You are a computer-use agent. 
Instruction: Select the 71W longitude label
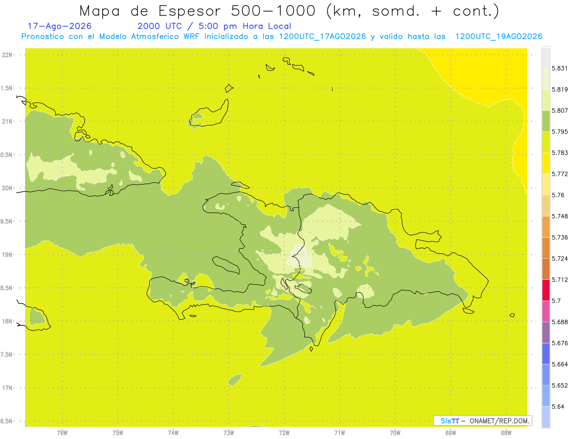tap(339, 432)
